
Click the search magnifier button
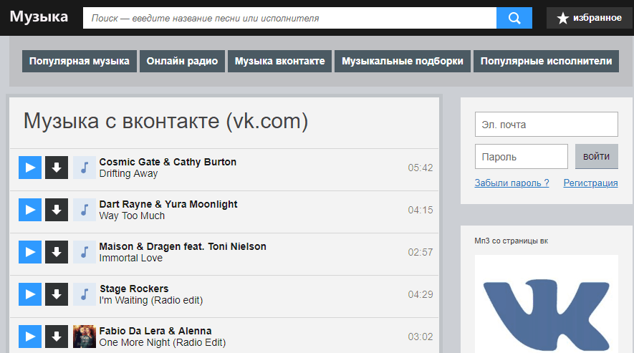click(x=514, y=18)
